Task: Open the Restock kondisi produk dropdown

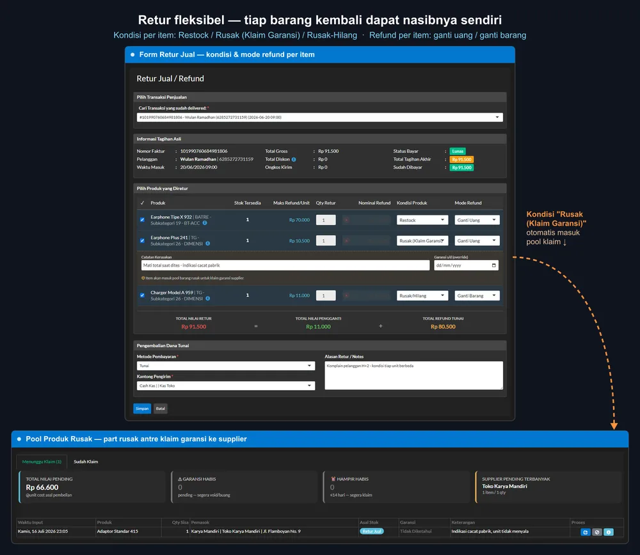Action: tap(422, 220)
